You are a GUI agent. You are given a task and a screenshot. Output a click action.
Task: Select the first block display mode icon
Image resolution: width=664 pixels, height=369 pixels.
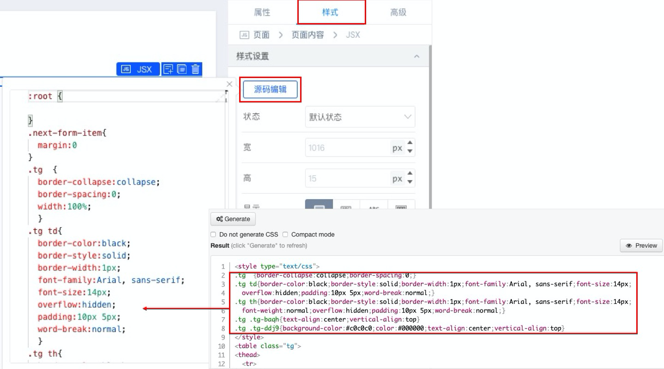pos(319,205)
